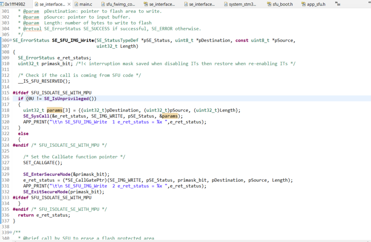The width and height of the screenshot is (371, 242).
Task: Click 'SE_ErrorStatus e_ret_status;' on line 309
Action: click(55, 58)
